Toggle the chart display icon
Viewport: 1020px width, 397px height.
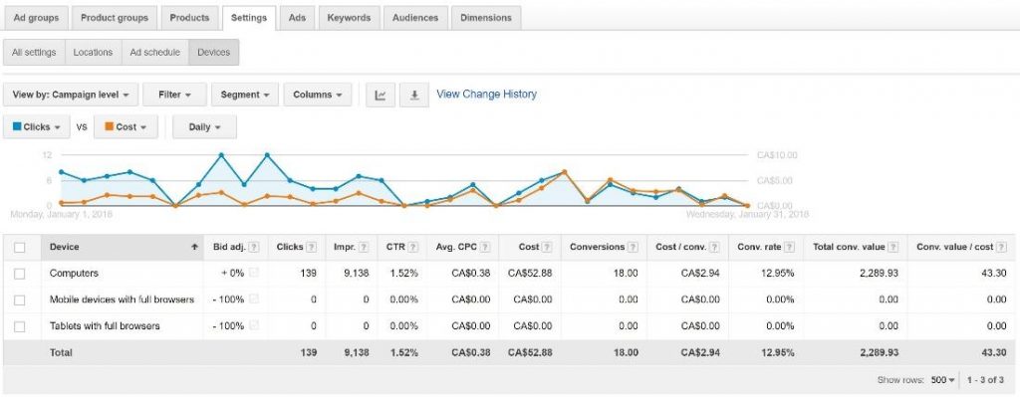click(381, 95)
